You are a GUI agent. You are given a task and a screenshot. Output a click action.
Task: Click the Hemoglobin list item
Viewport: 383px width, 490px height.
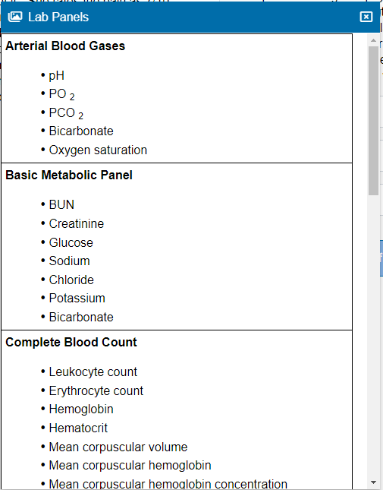(81, 409)
